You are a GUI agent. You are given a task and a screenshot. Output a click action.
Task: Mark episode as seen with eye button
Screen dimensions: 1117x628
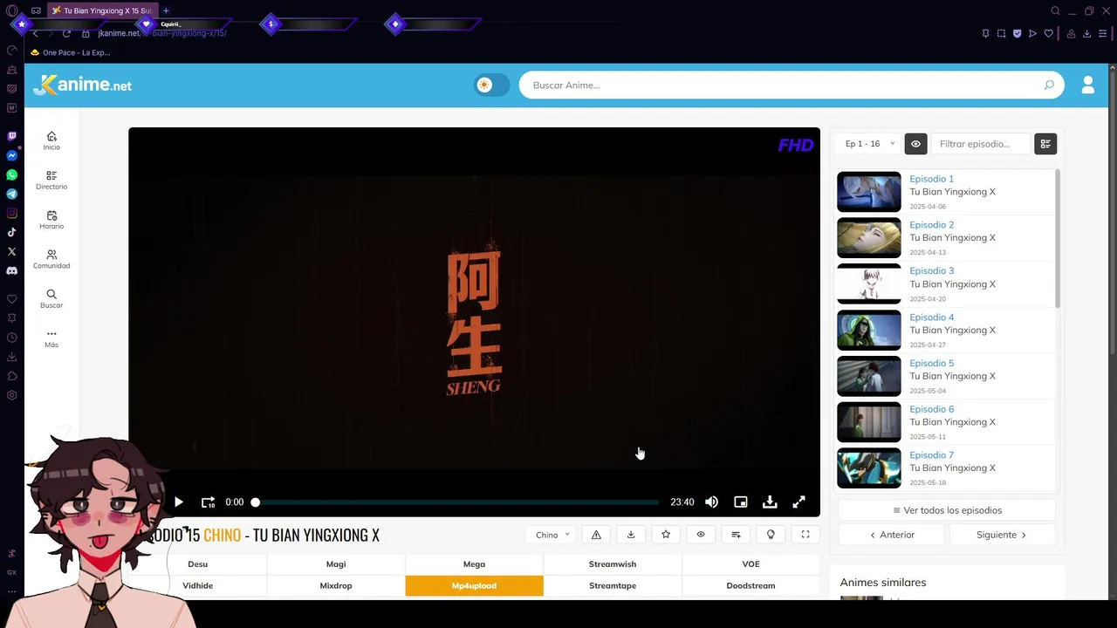pos(701,535)
